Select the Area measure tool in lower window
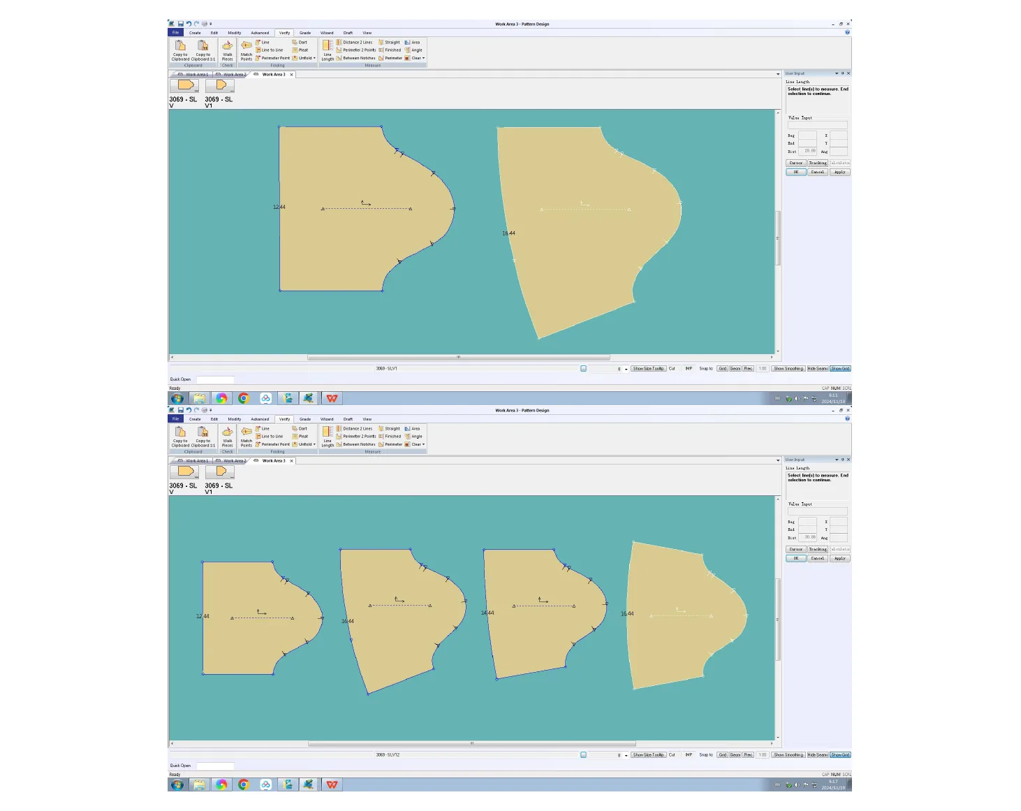This screenshot has width=1021, height=811. 413,429
